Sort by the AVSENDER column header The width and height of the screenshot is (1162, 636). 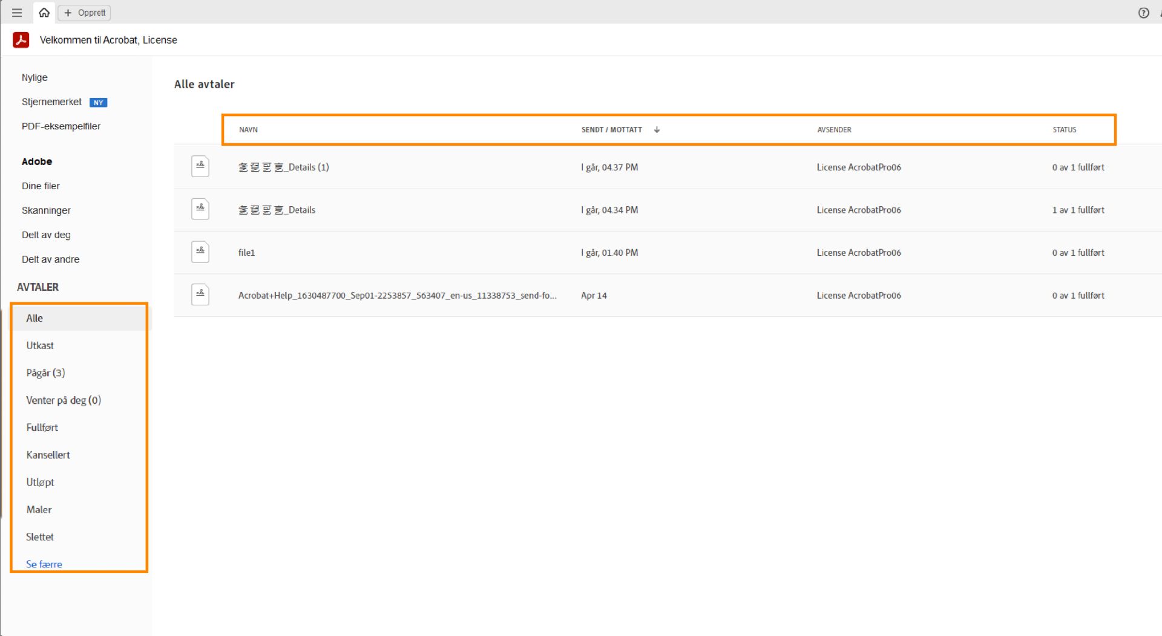tap(834, 130)
